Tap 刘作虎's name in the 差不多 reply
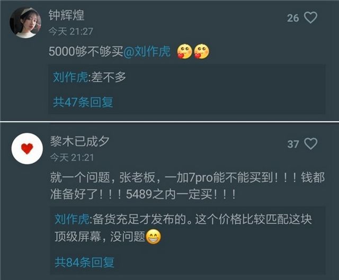The width and height of the screenshot is (339, 280). pos(70,77)
